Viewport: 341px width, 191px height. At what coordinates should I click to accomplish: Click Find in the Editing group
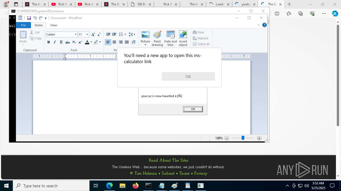[198, 32]
